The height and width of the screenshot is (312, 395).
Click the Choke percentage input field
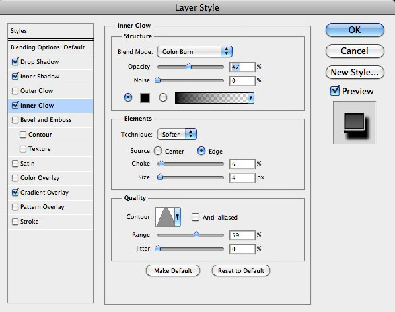[x=242, y=164]
